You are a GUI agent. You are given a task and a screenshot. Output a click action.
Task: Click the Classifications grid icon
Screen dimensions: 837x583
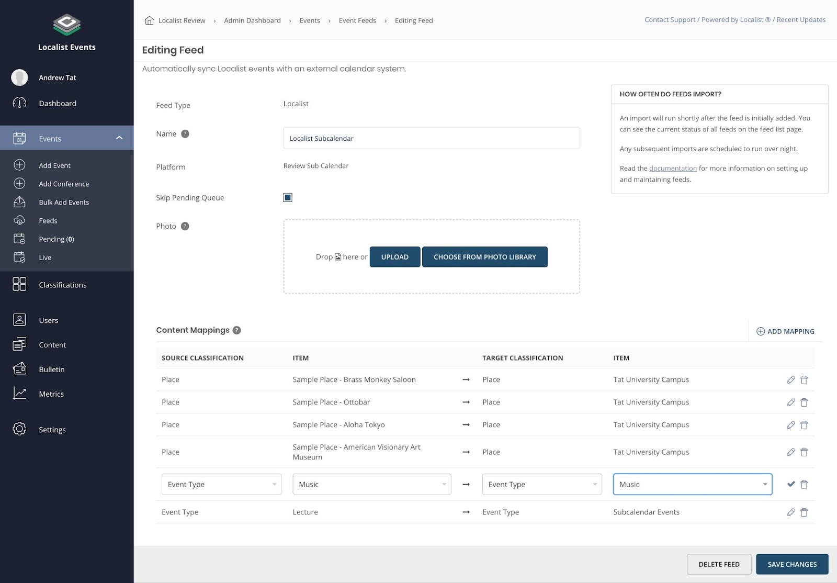pos(19,284)
